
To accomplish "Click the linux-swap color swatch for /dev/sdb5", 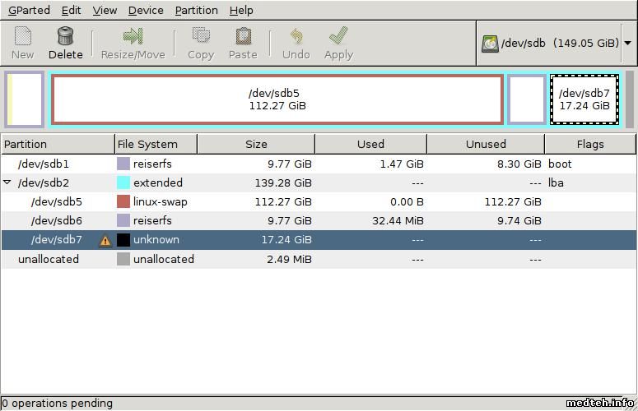I will point(123,201).
